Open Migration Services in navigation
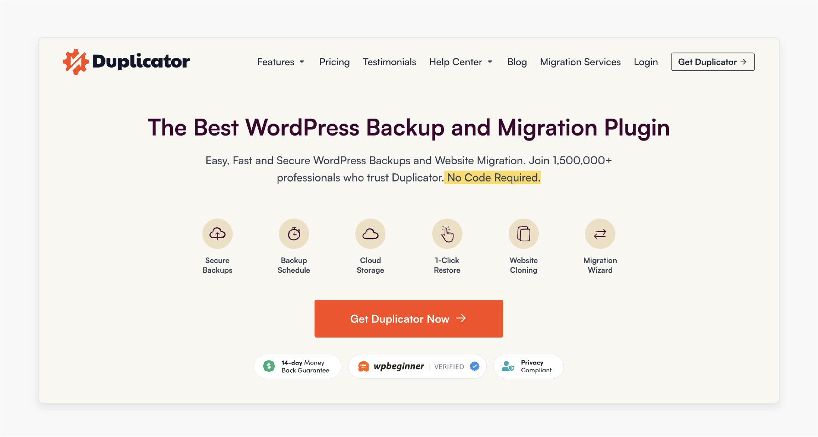Screen dimensions: 818x437 tap(580, 62)
